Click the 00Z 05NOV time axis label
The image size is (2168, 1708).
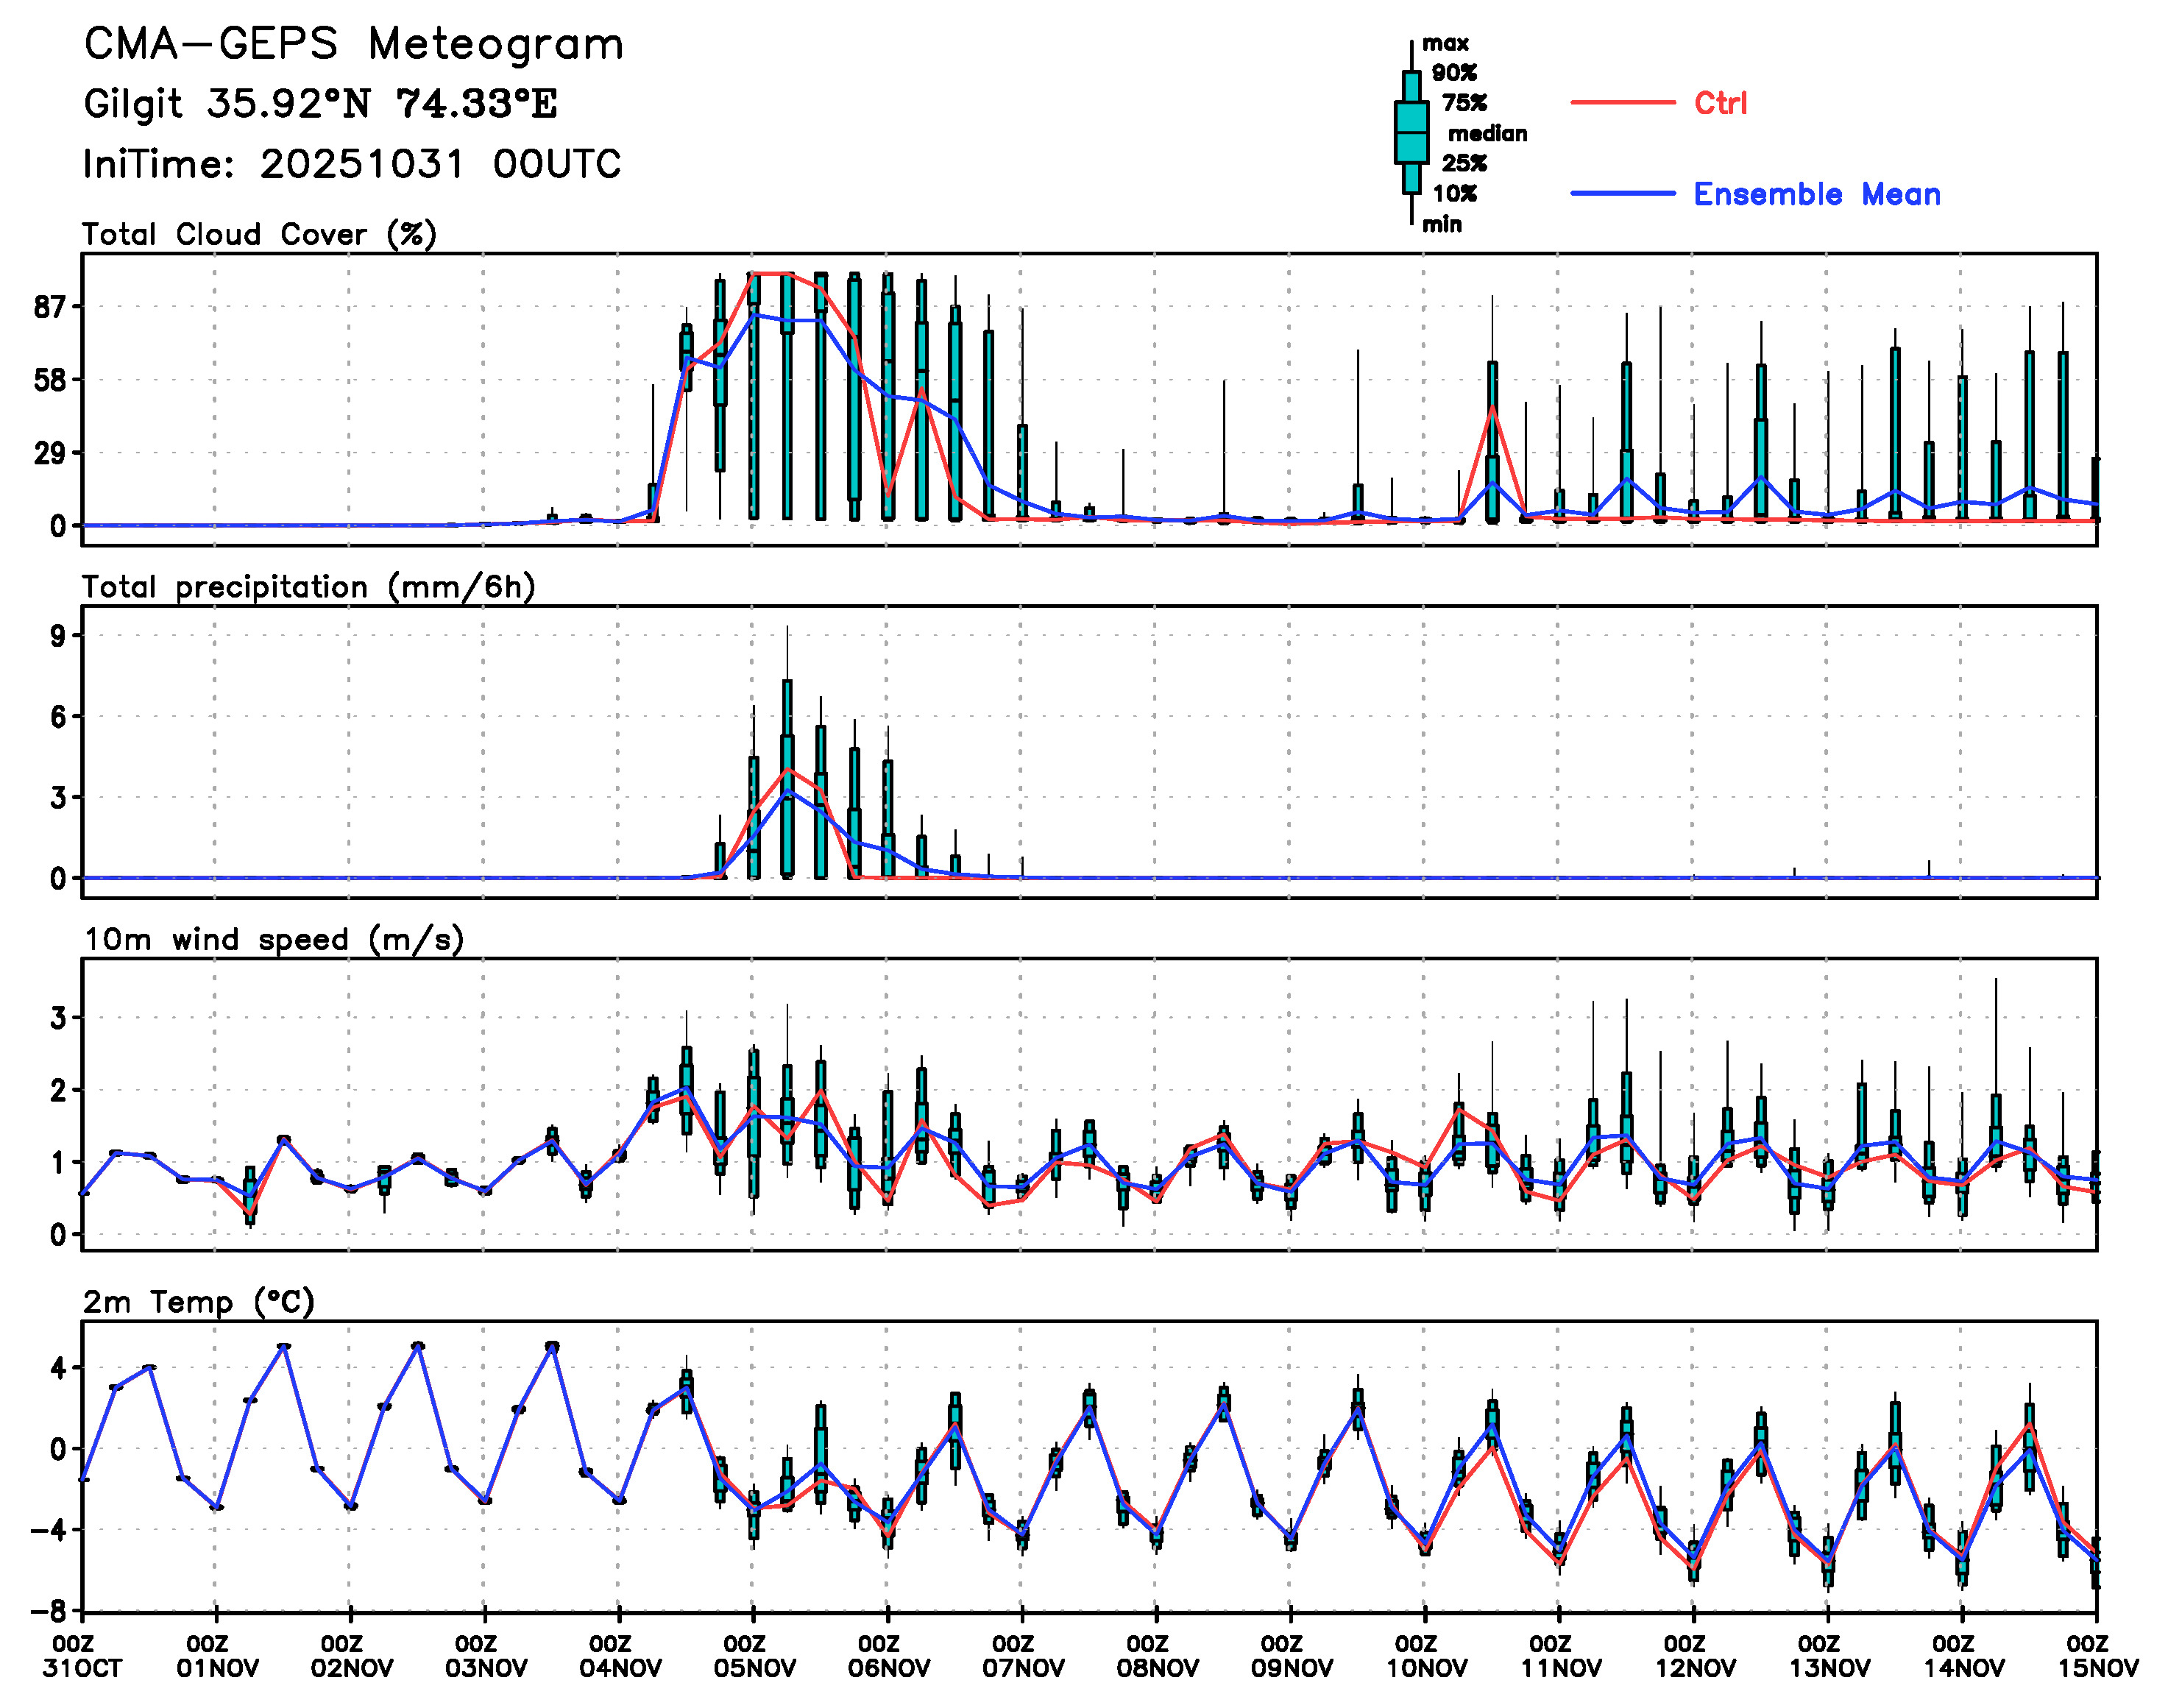[754, 1656]
